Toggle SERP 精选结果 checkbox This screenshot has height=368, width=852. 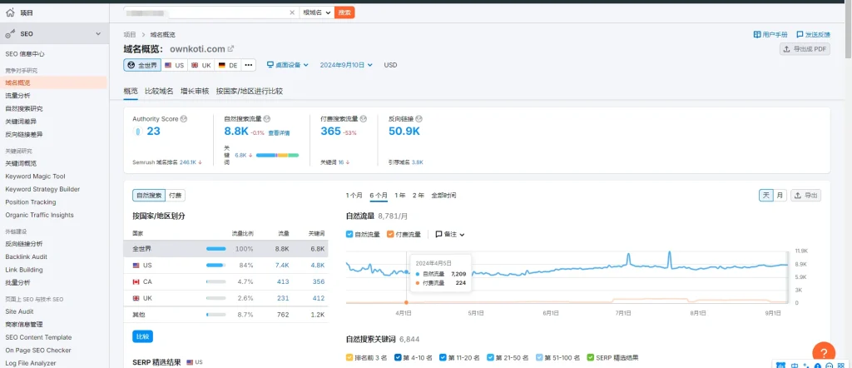(590, 358)
